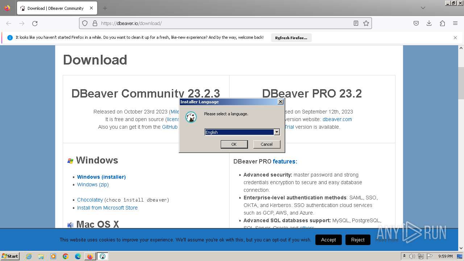Click the Windows logo icon beside heading
Screen dimensions: 464x261
click(70, 161)
